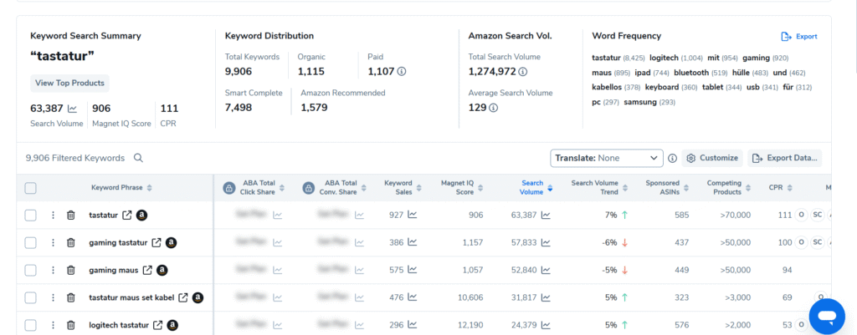Viewport: 857px width, 335px height.
Task: Delete the tastatur keyword row
Action: click(70, 216)
